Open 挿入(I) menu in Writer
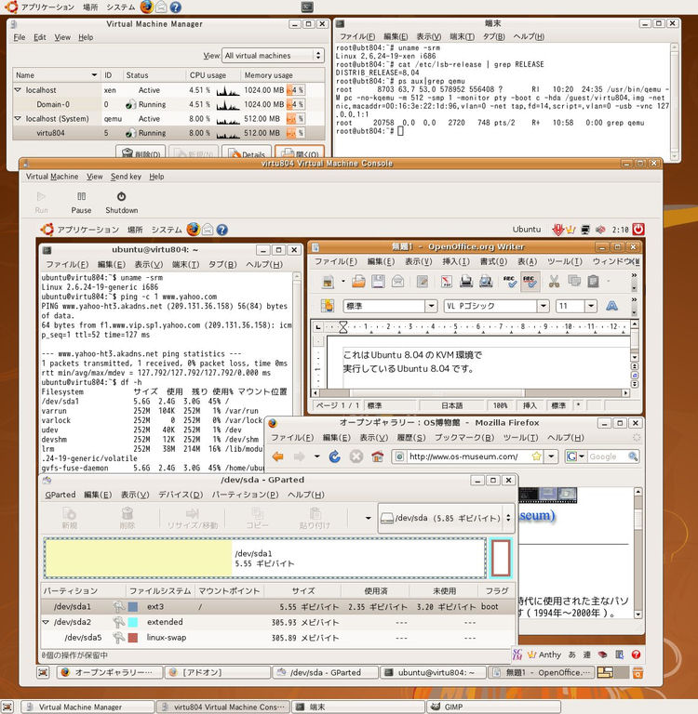The image size is (698, 714). tap(456, 261)
